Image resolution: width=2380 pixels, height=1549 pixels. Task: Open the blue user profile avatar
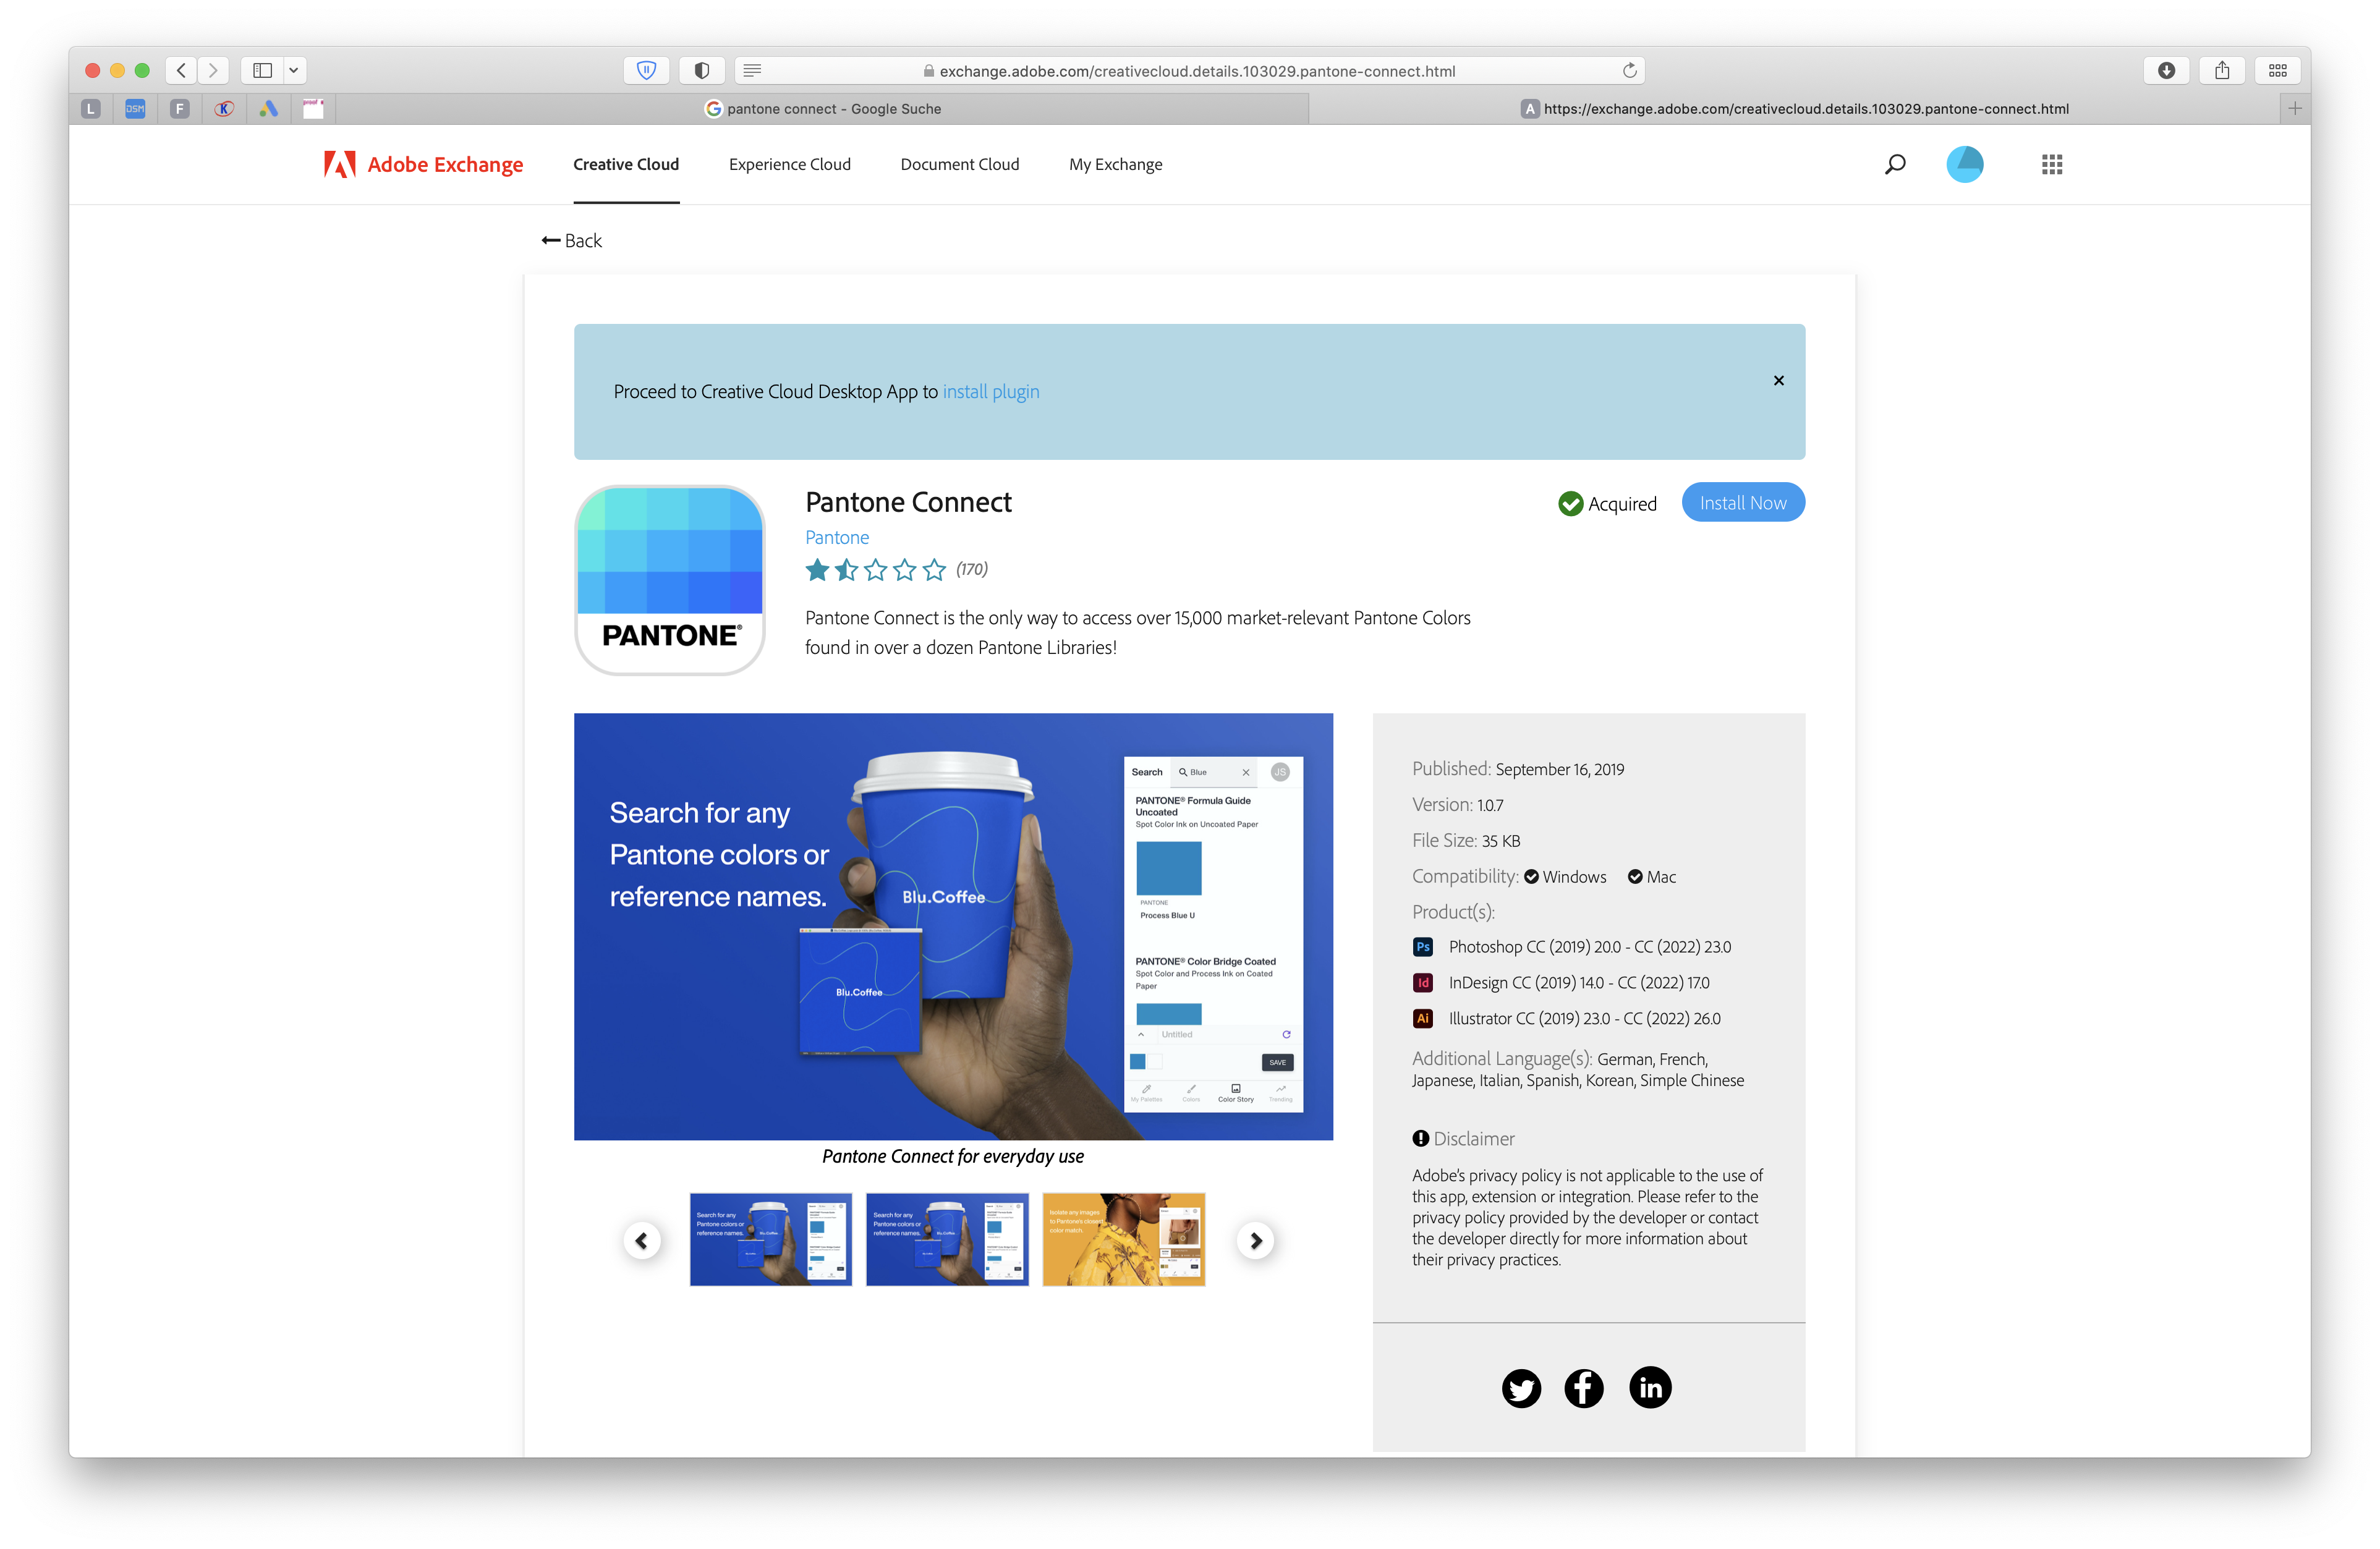pos(1964,164)
